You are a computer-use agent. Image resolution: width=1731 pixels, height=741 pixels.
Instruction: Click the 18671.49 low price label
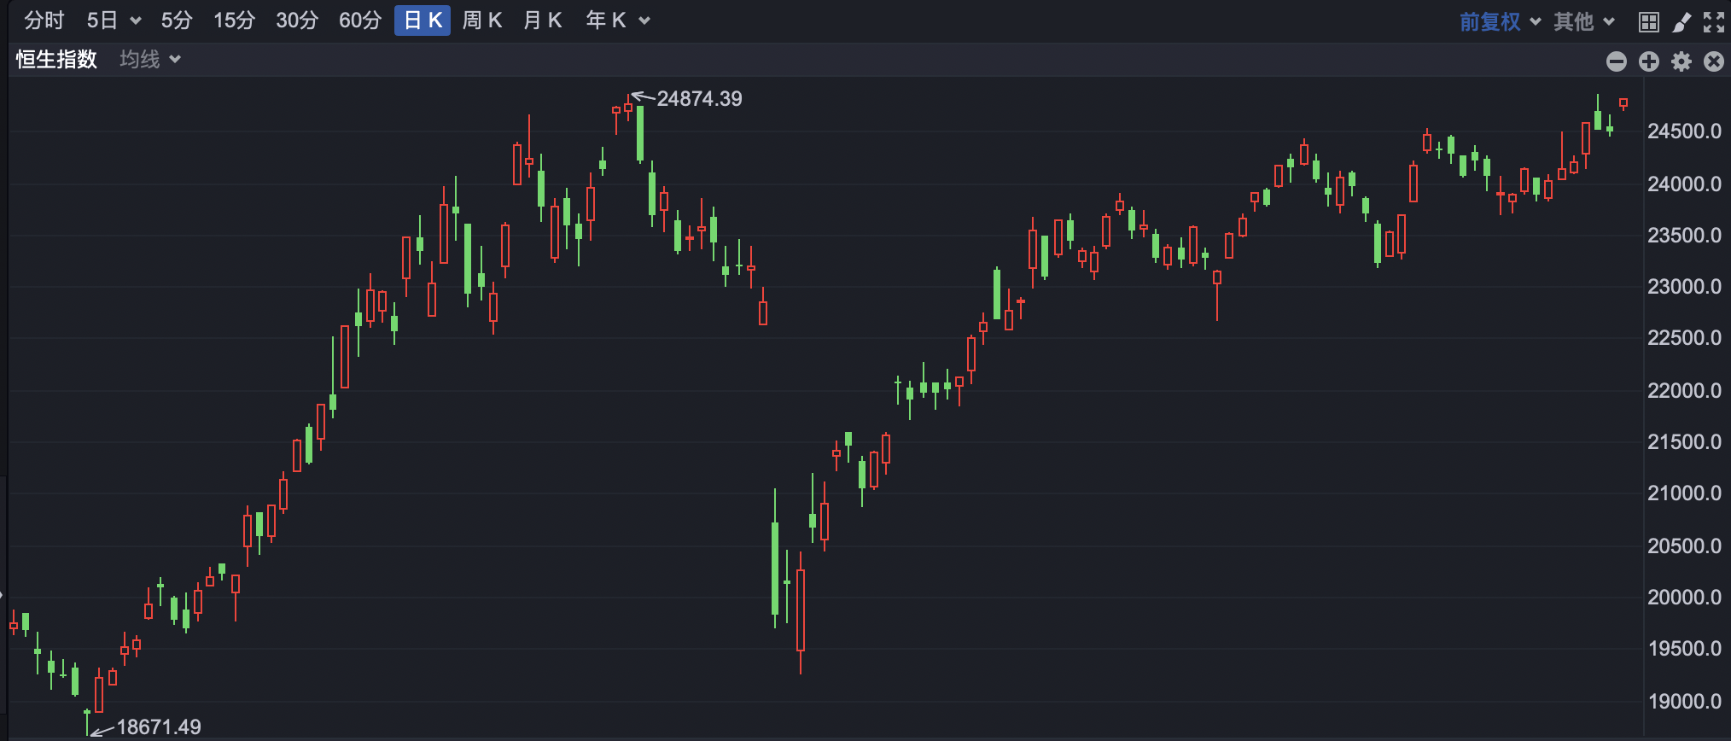pyautogui.click(x=159, y=727)
